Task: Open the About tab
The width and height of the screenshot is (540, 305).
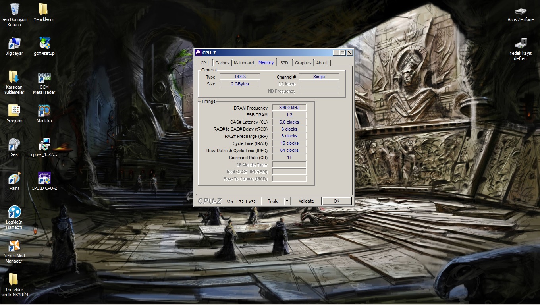Action: [x=322, y=63]
